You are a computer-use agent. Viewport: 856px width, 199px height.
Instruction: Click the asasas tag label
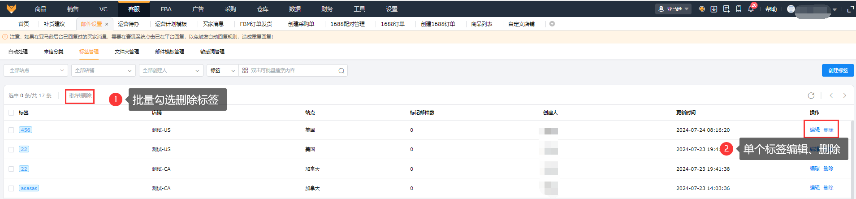tap(29, 188)
